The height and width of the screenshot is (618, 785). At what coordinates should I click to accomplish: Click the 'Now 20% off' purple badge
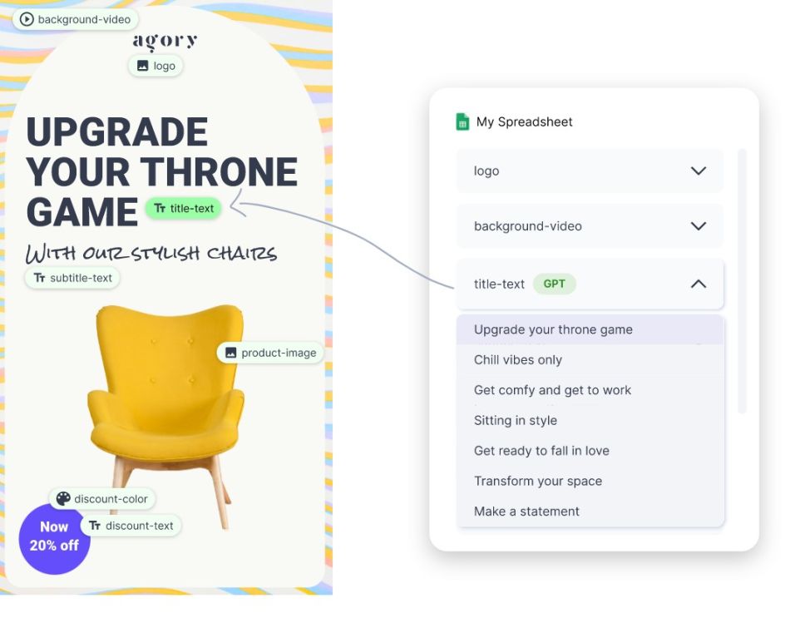pyautogui.click(x=54, y=538)
